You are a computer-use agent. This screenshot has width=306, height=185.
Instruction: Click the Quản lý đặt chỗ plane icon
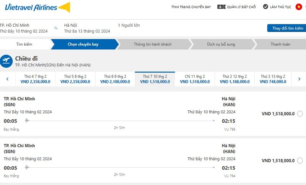[221, 7]
